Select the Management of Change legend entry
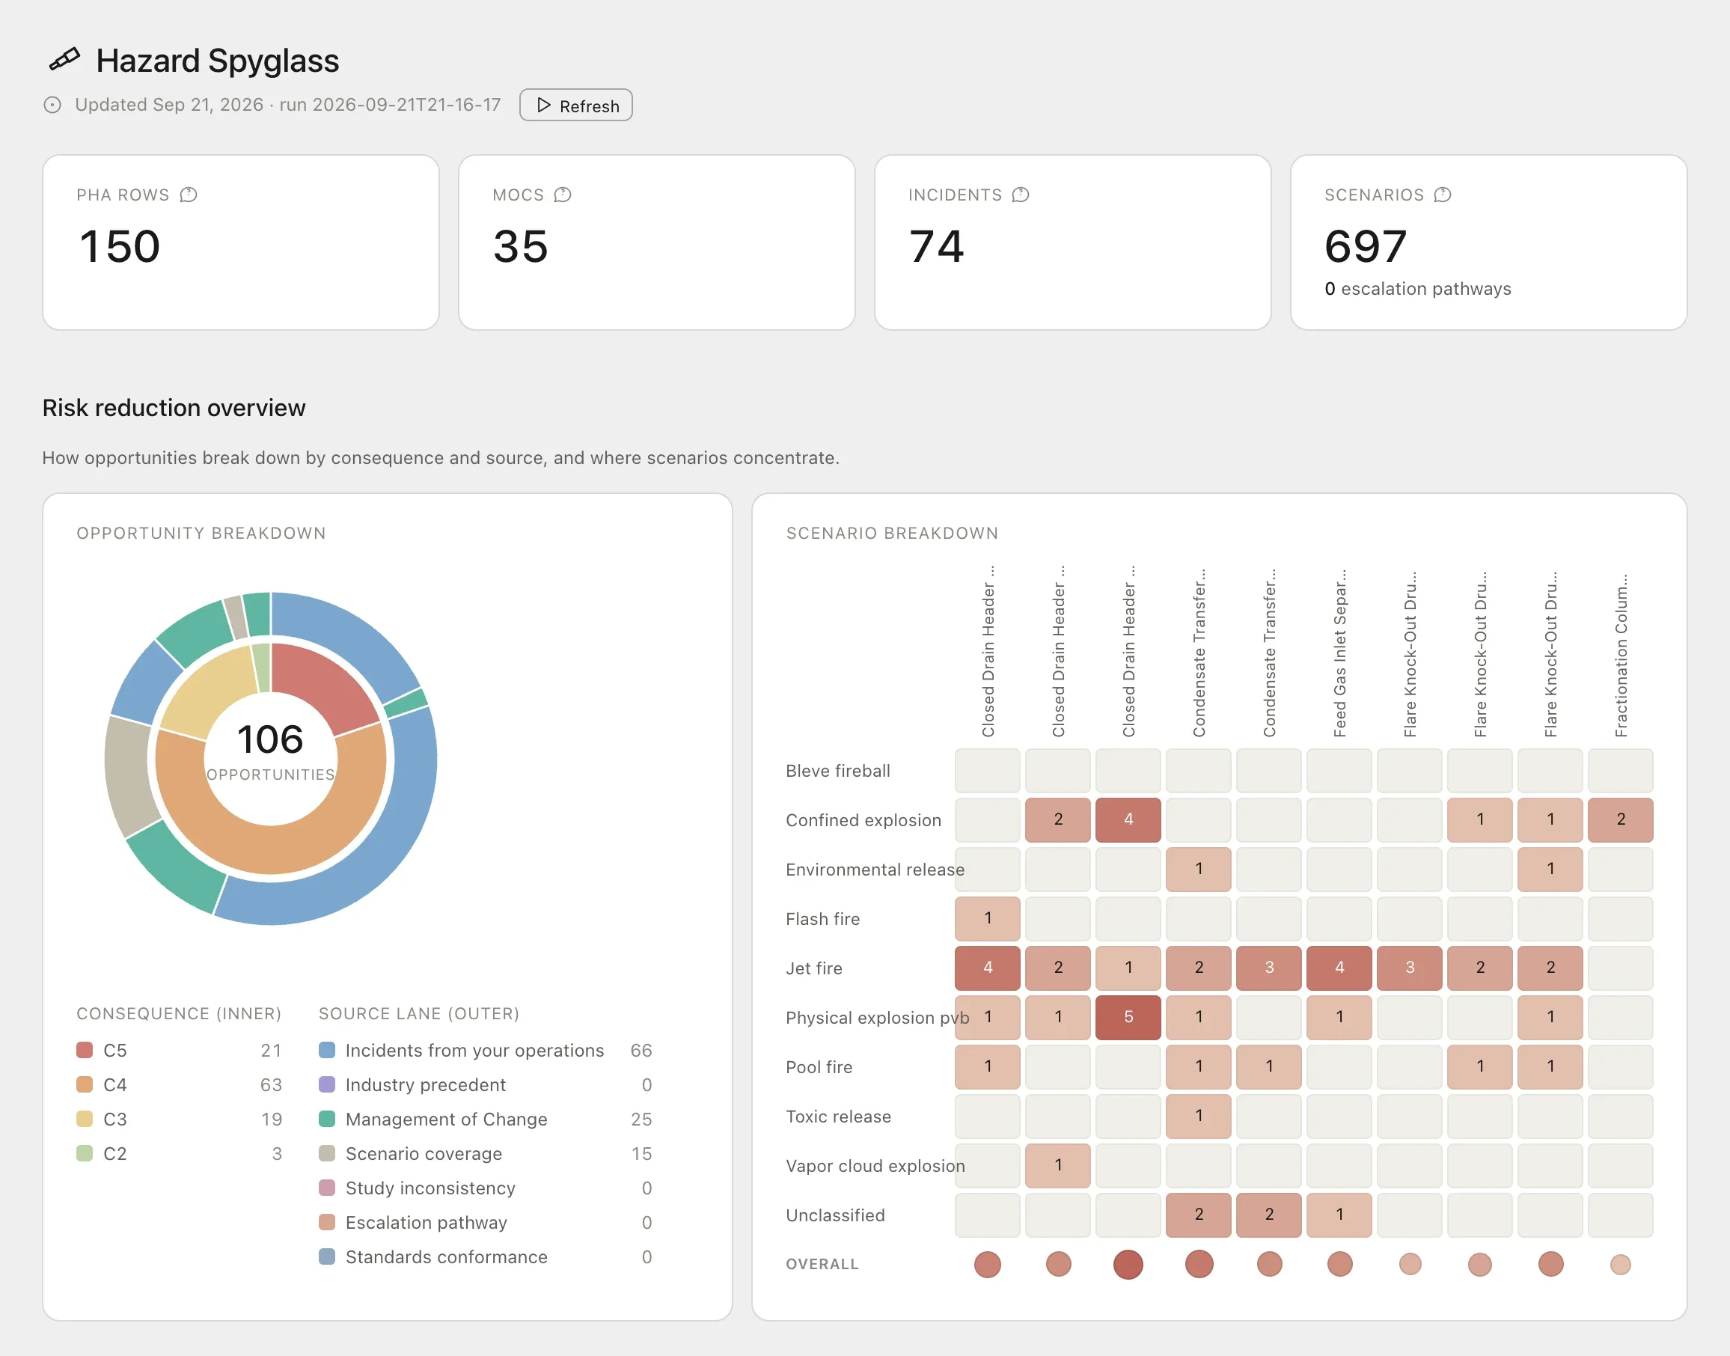The height and width of the screenshot is (1356, 1730). pos(485,1119)
